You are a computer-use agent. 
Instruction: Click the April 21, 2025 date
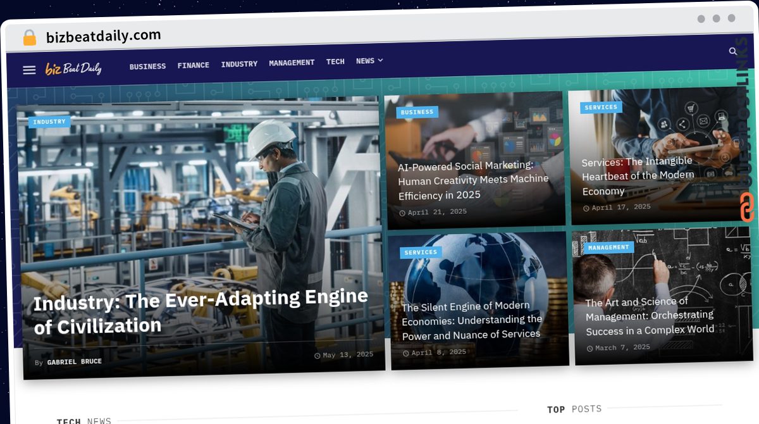[433, 212]
